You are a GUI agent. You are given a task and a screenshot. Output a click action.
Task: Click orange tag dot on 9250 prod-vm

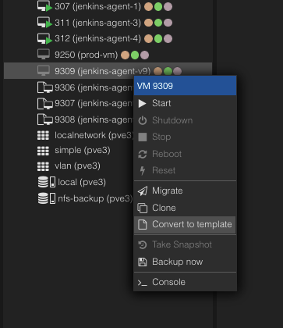coord(125,55)
